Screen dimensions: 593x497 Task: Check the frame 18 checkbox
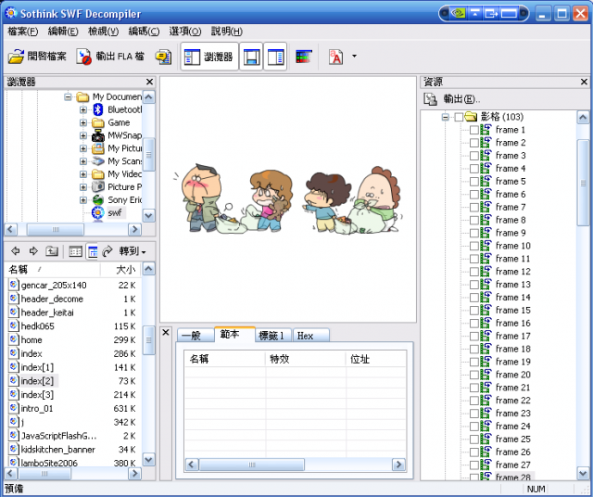tap(474, 349)
